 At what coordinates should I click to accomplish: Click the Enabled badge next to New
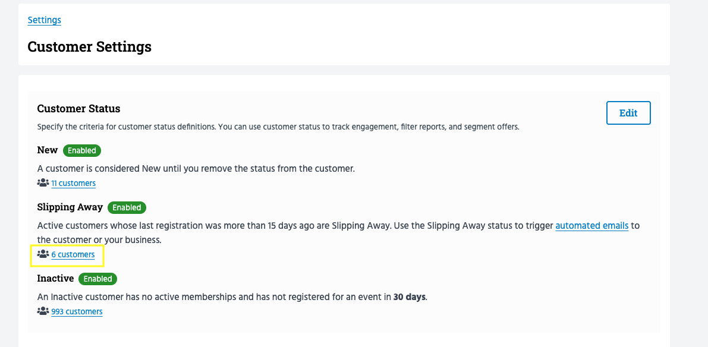82,150
